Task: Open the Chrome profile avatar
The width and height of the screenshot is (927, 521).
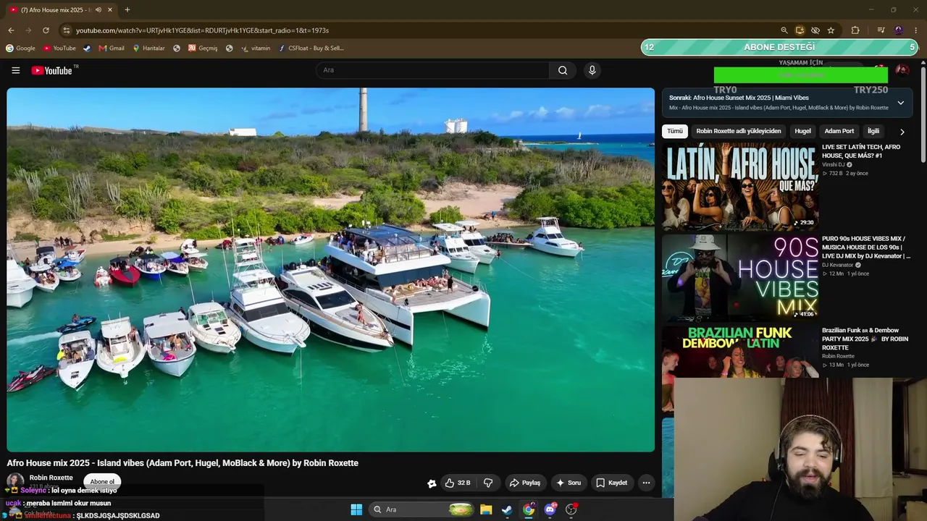Action: point(899,30)
